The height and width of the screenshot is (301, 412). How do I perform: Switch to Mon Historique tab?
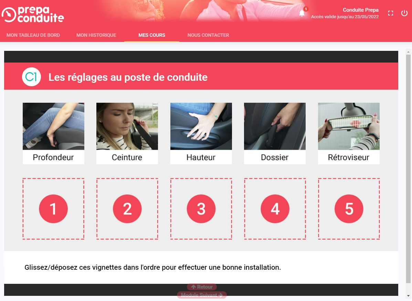(96, 35)
